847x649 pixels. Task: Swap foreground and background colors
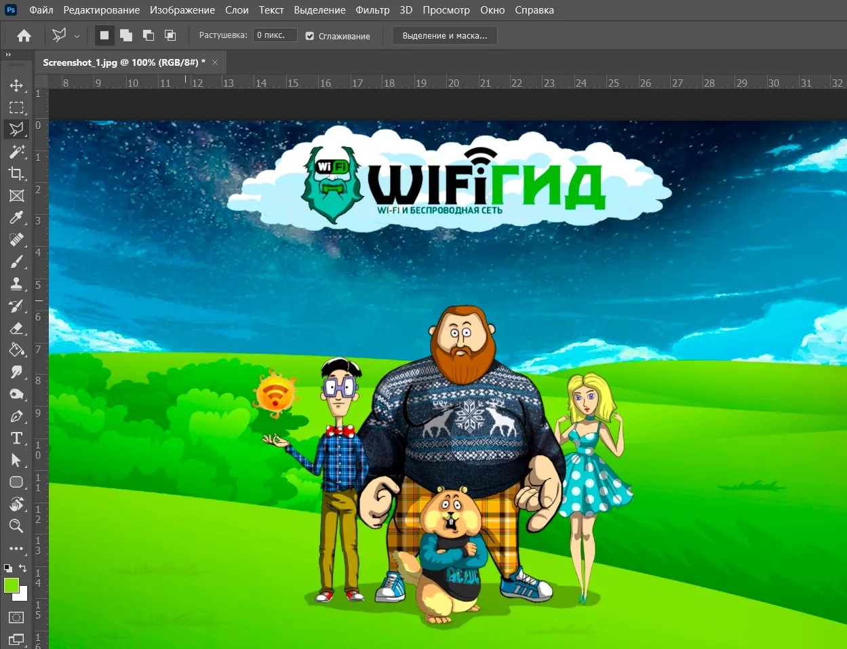pyautogui.click(x=23, y=568)
